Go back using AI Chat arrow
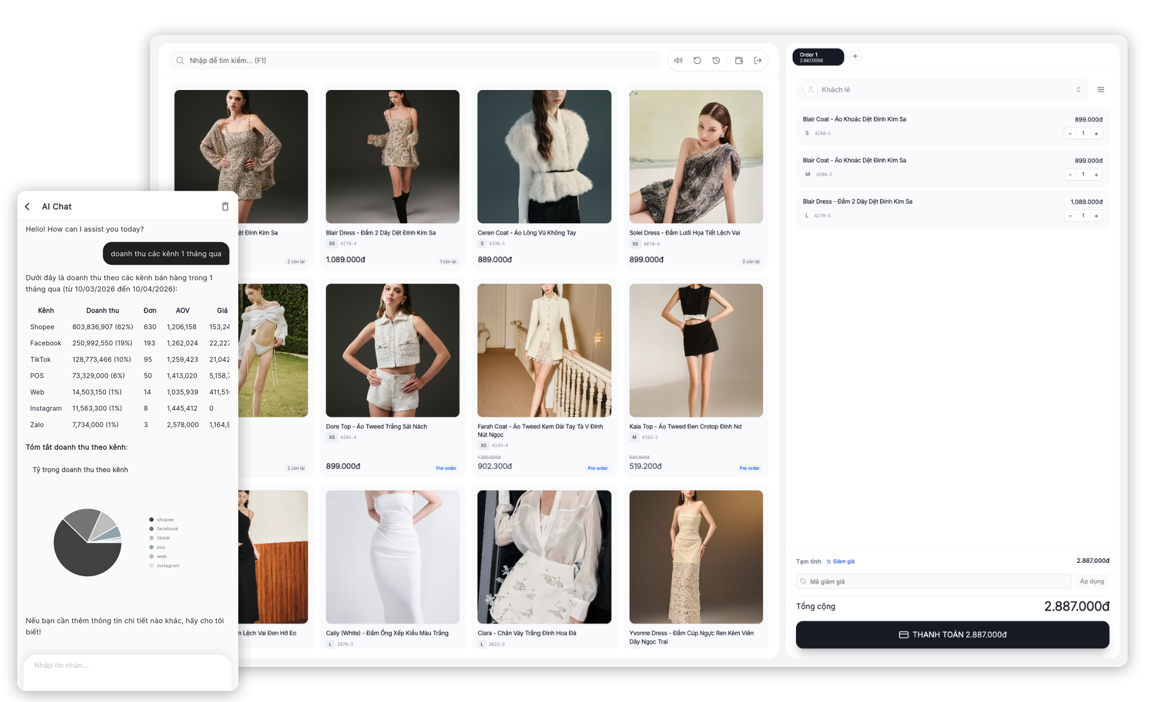The height and width of the screenshot is (702, 1150). 27,207
